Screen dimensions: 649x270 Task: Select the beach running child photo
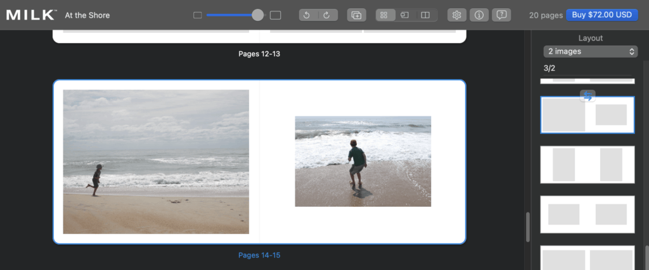(156, 162)
